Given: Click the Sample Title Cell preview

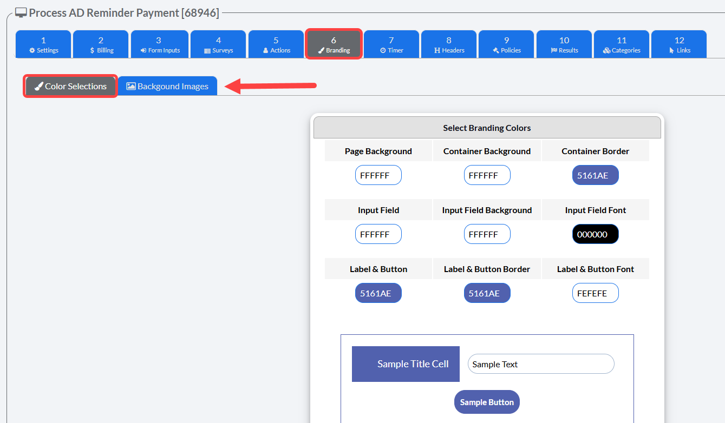Looking at the screenshot, I should tap(406, 364).
